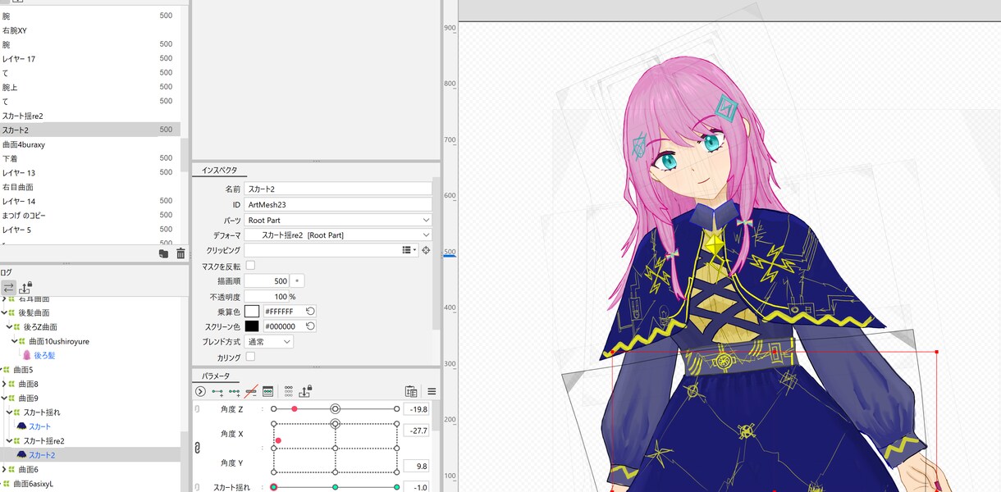
Task: Click the 角度 X value -27.7
Action: tap(416, 430)
